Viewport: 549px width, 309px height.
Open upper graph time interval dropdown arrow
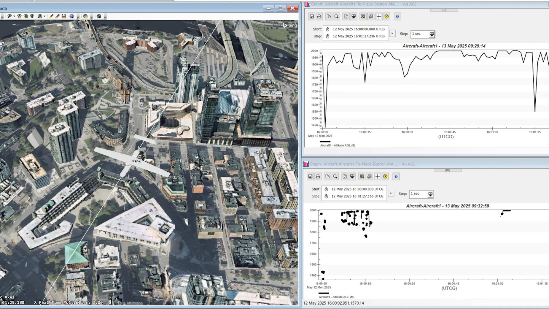pos(392,33)
